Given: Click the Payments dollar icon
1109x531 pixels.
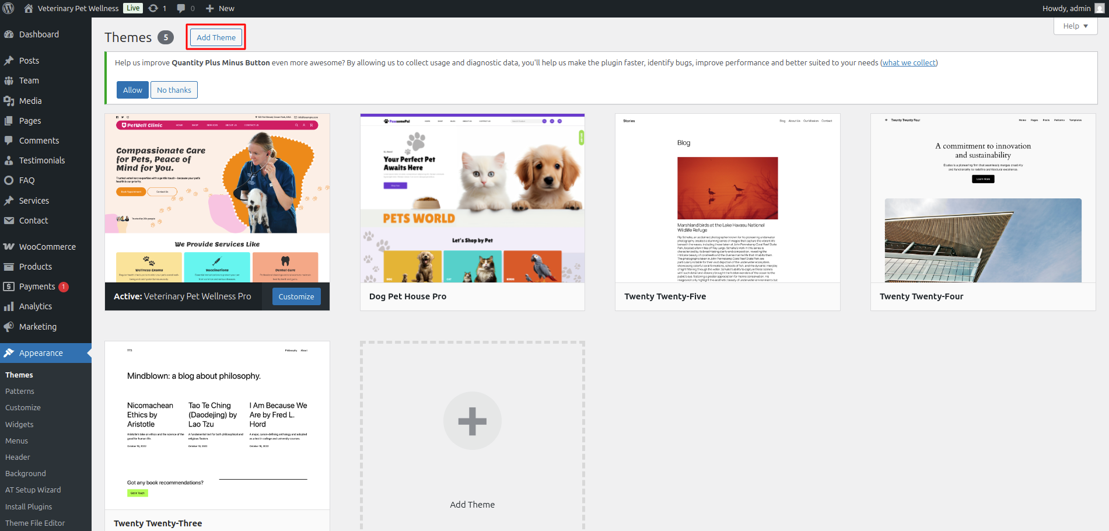Looking at the screenshot, I should [x=9, y=287].
